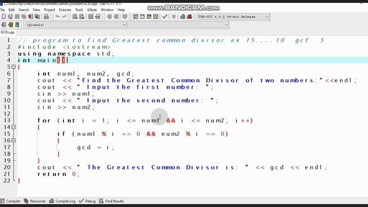
Task: Click the Run program window icon
Action: [x=142, y=17]
